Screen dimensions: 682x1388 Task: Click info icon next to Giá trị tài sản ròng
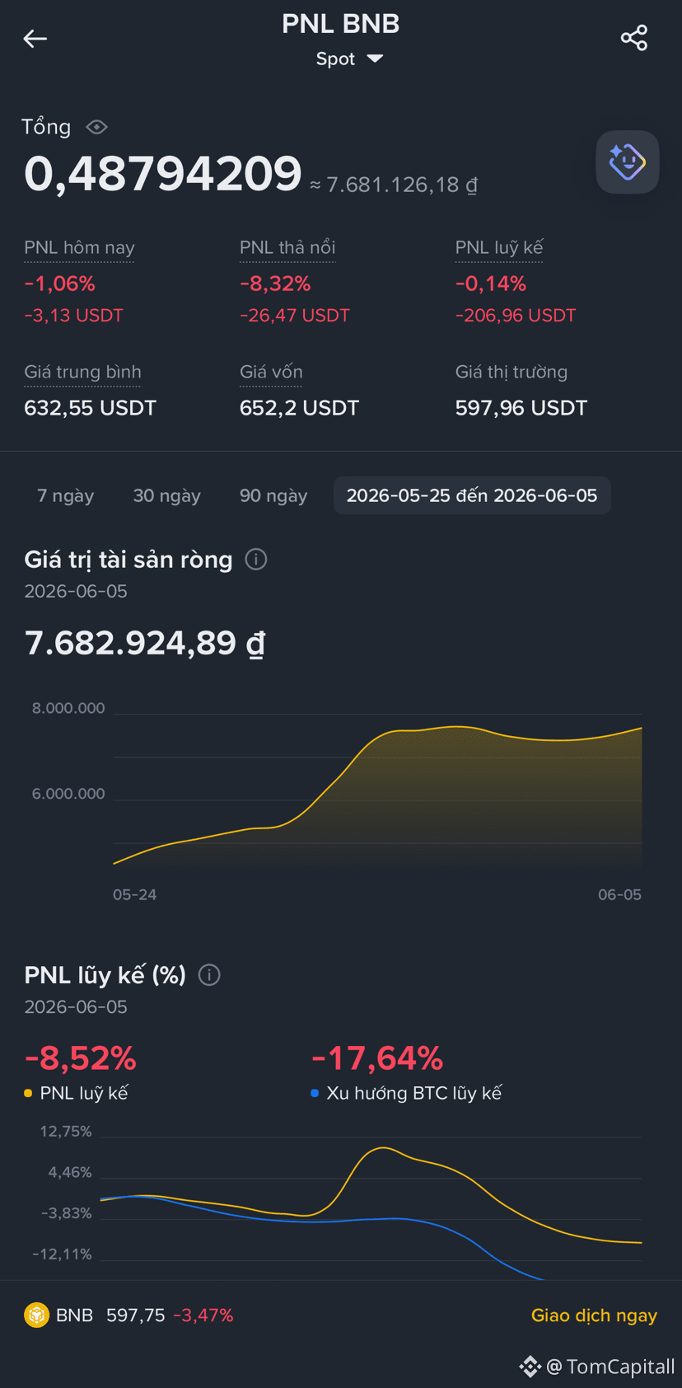tap(256, 560)
